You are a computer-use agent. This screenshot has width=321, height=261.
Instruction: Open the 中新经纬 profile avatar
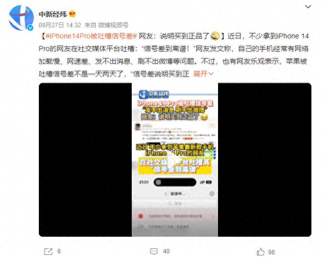(21, 18)
